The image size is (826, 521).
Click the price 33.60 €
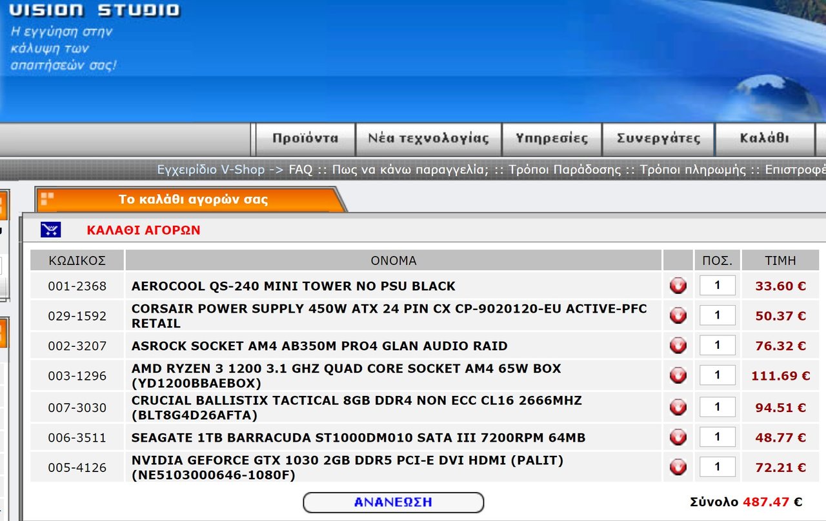tap(781, 286)
